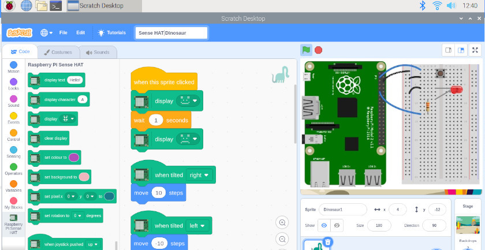
Task: Enter full screen stage mode
Action: click(475, 50)
